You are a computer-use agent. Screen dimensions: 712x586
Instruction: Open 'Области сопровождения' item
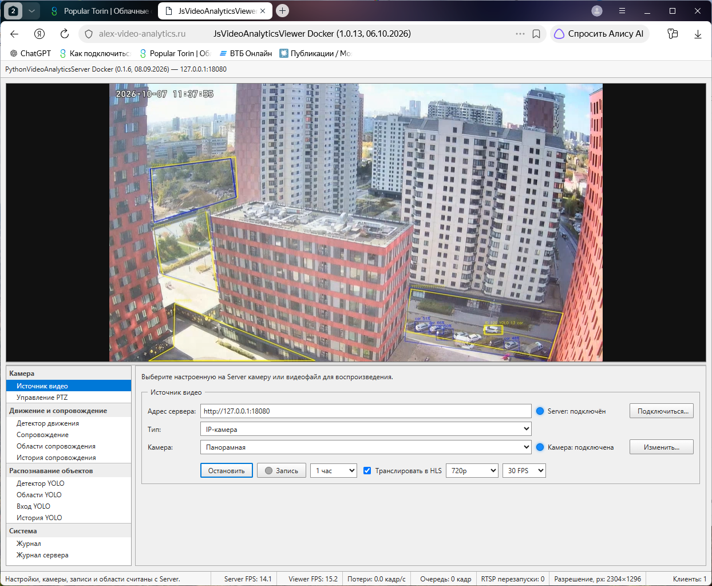[69, 446]
